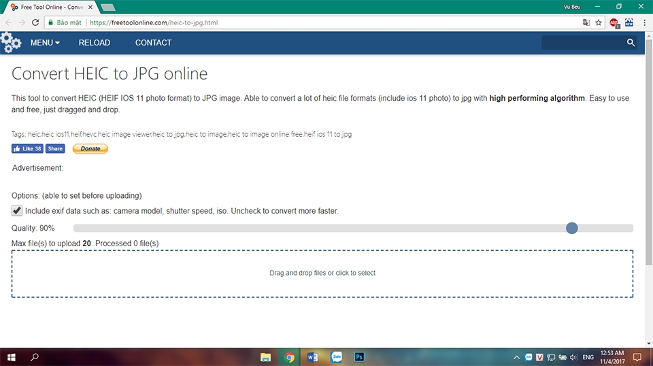
Task: Click the blue NEW extension icon
Action: pyautogui.click(x=629, y=22)
